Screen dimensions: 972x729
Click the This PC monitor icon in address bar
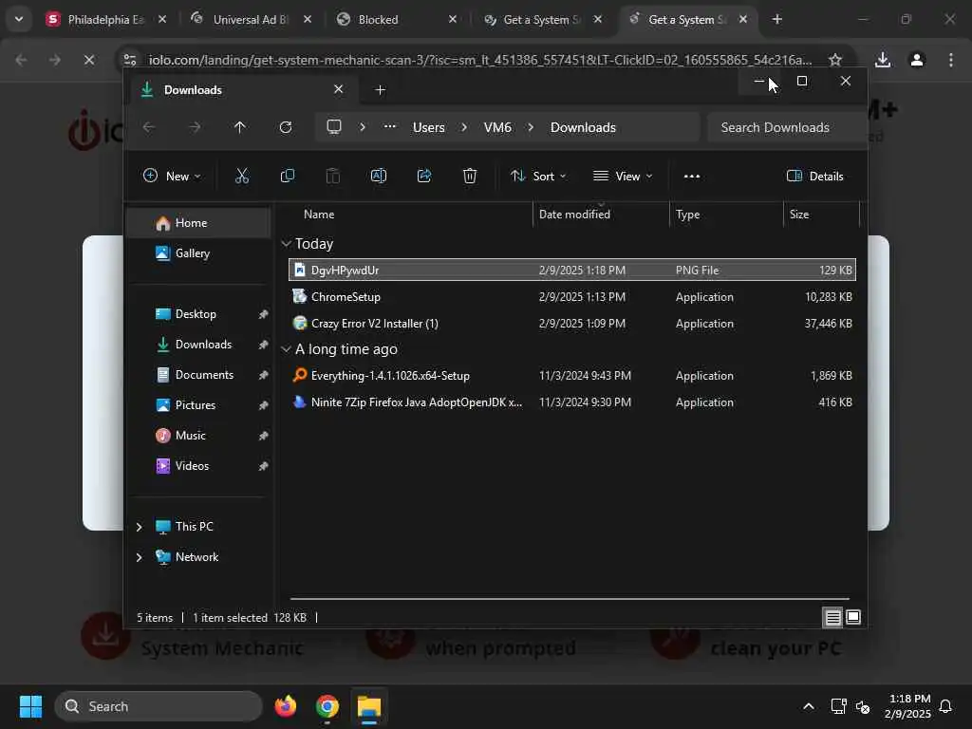tap(334, 127)
